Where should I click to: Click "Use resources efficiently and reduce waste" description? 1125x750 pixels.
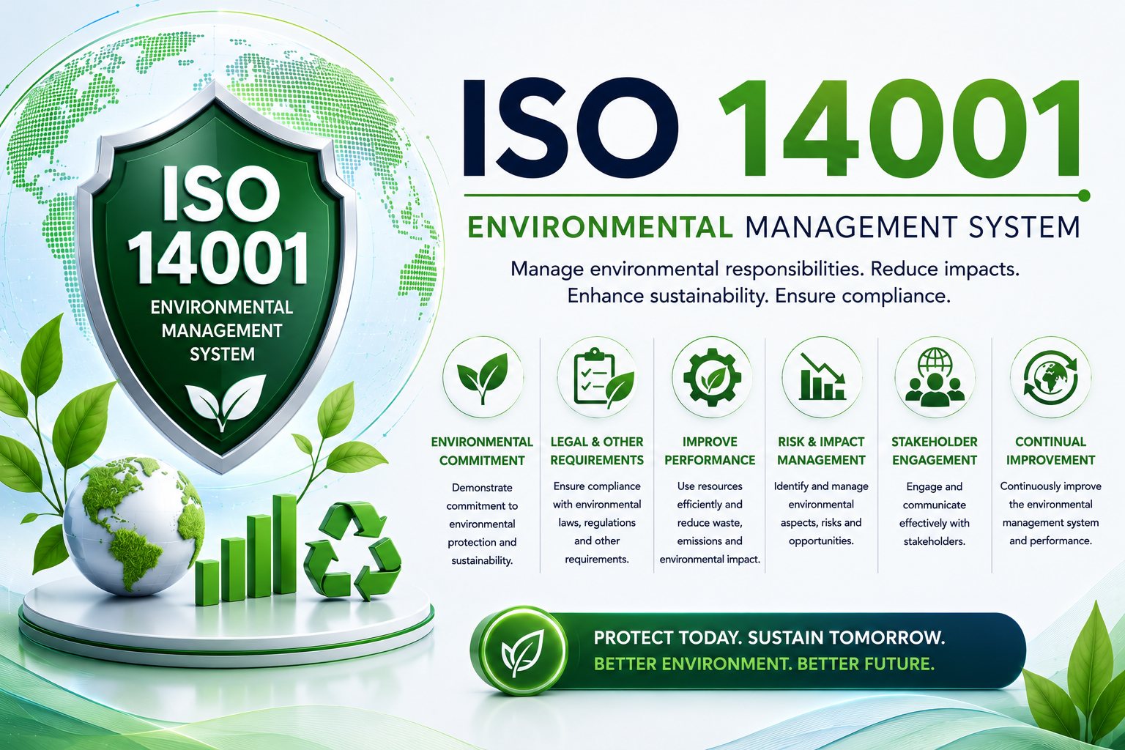(710, 522)
